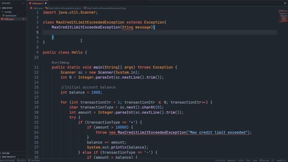The height and width of the screenshot is (162, 288).
Task: Click the minimap on the right
Action: click(283, 16)
